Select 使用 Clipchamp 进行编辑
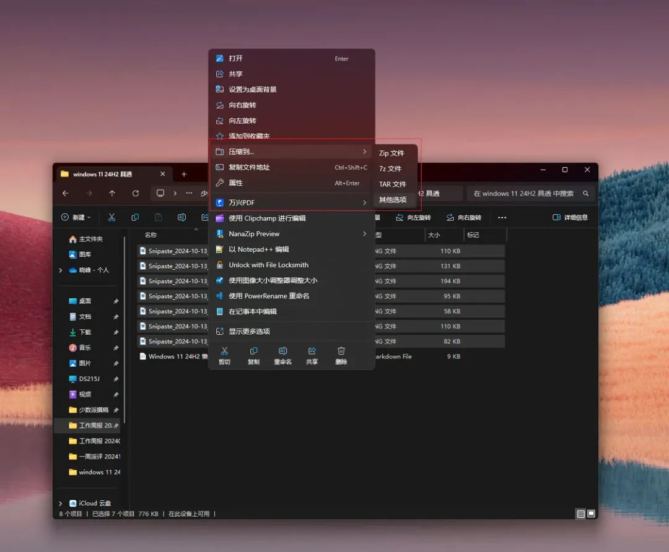Viewport: 669px width, 552px height. point(291,218)
